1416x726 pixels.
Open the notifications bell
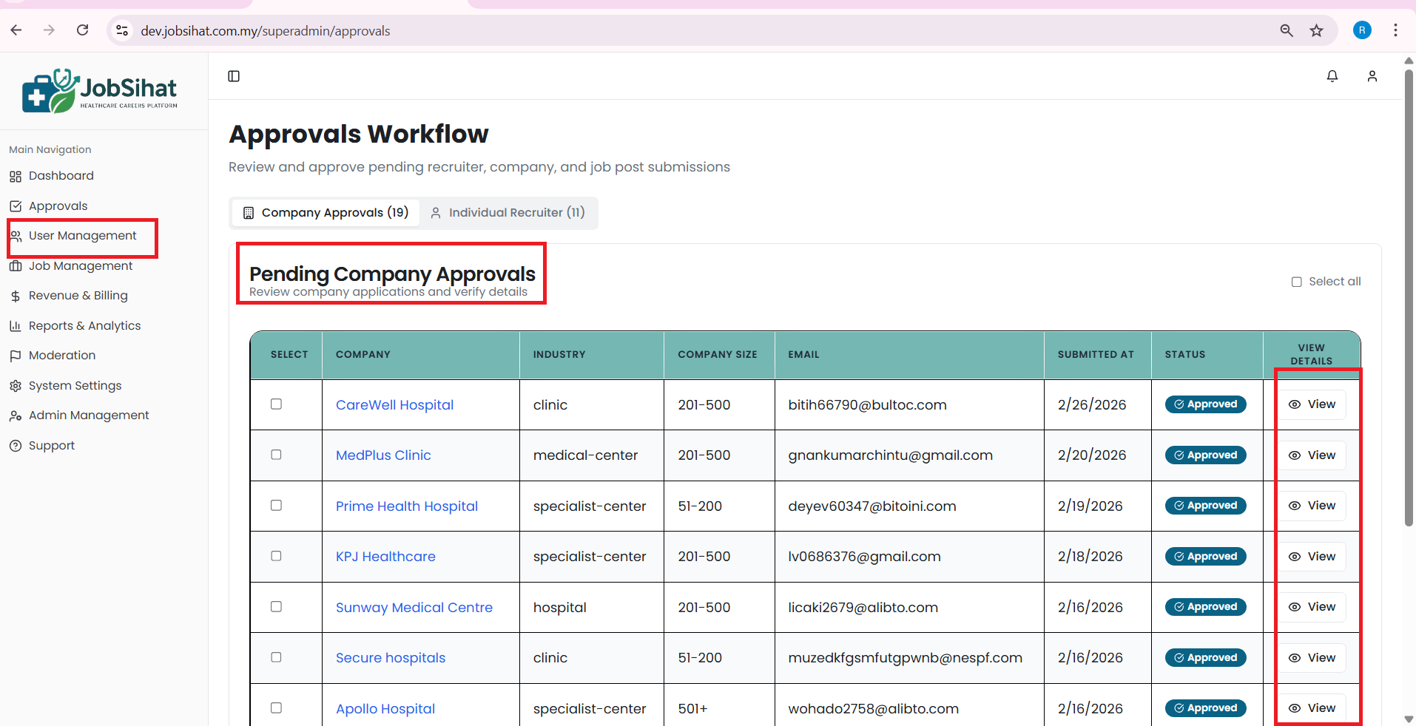pyautogui.click(x=1332, y=76)
